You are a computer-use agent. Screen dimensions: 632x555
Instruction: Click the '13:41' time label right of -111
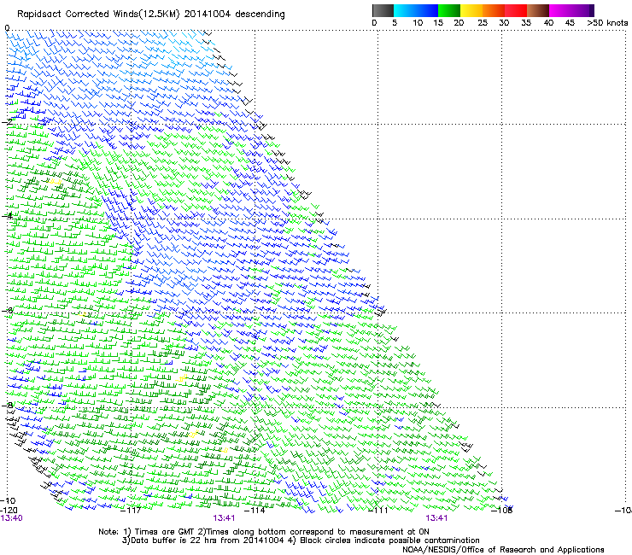click(x=436, y=518)
